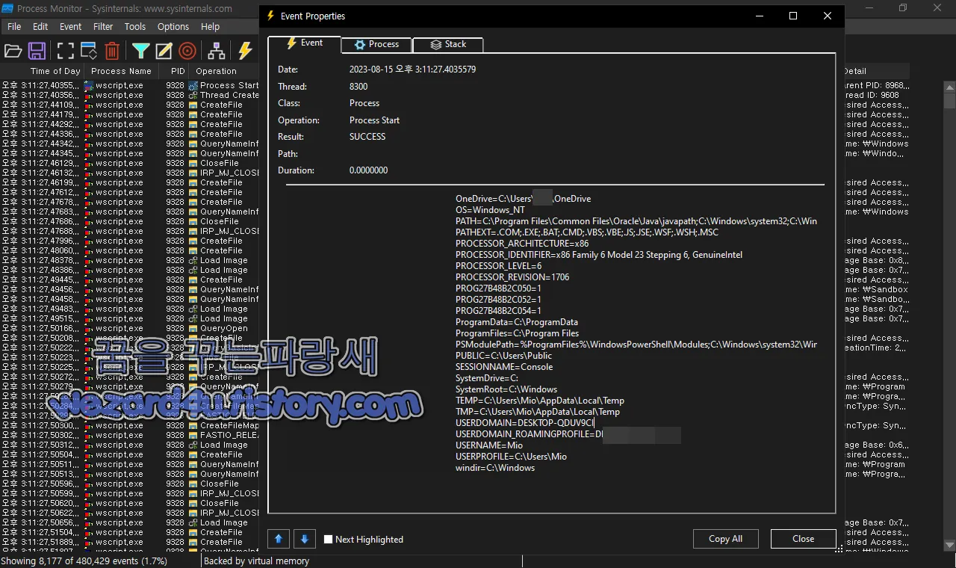
Task: Open the Edit menu
Action: [40, 26]
